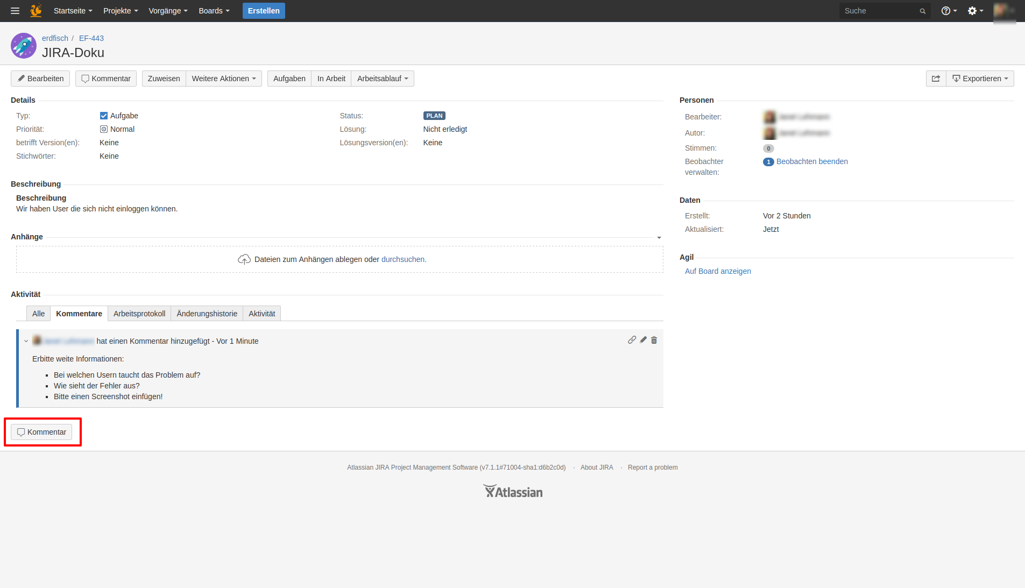Click Report a problem footer link
1025x588 pixels.
(x=653, y=467)
